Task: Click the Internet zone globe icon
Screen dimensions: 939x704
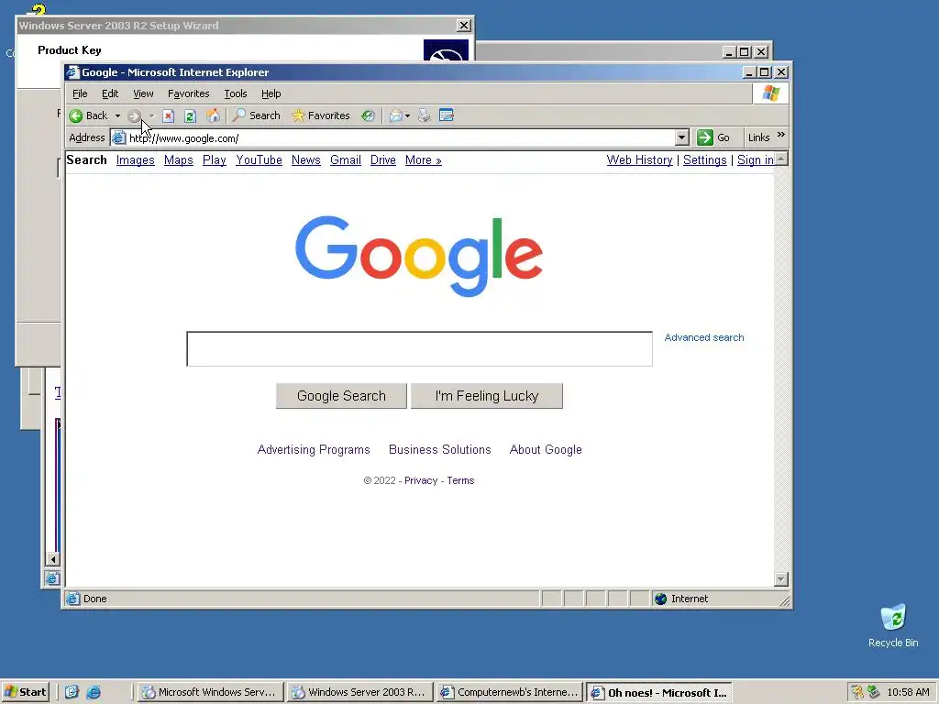Action: (660, 599)
